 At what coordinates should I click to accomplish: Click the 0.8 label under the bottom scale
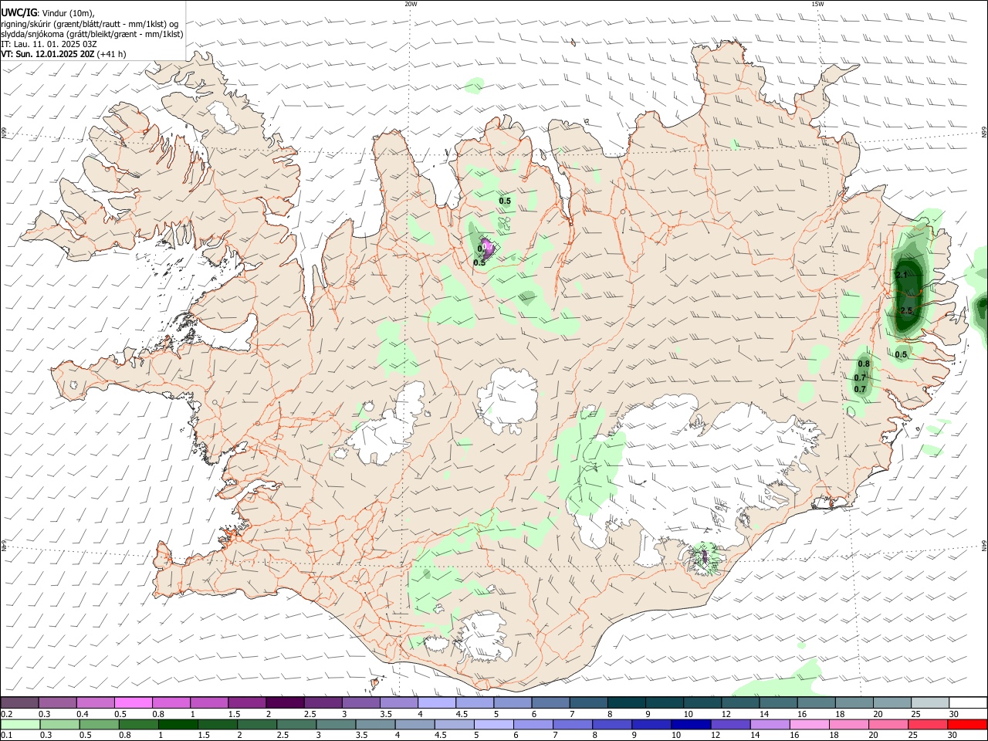click(x=124, y=736)
